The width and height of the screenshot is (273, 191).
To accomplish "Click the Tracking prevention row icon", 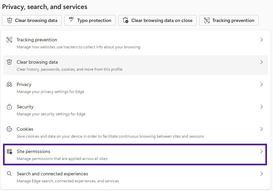I will [x=9, y=40].
